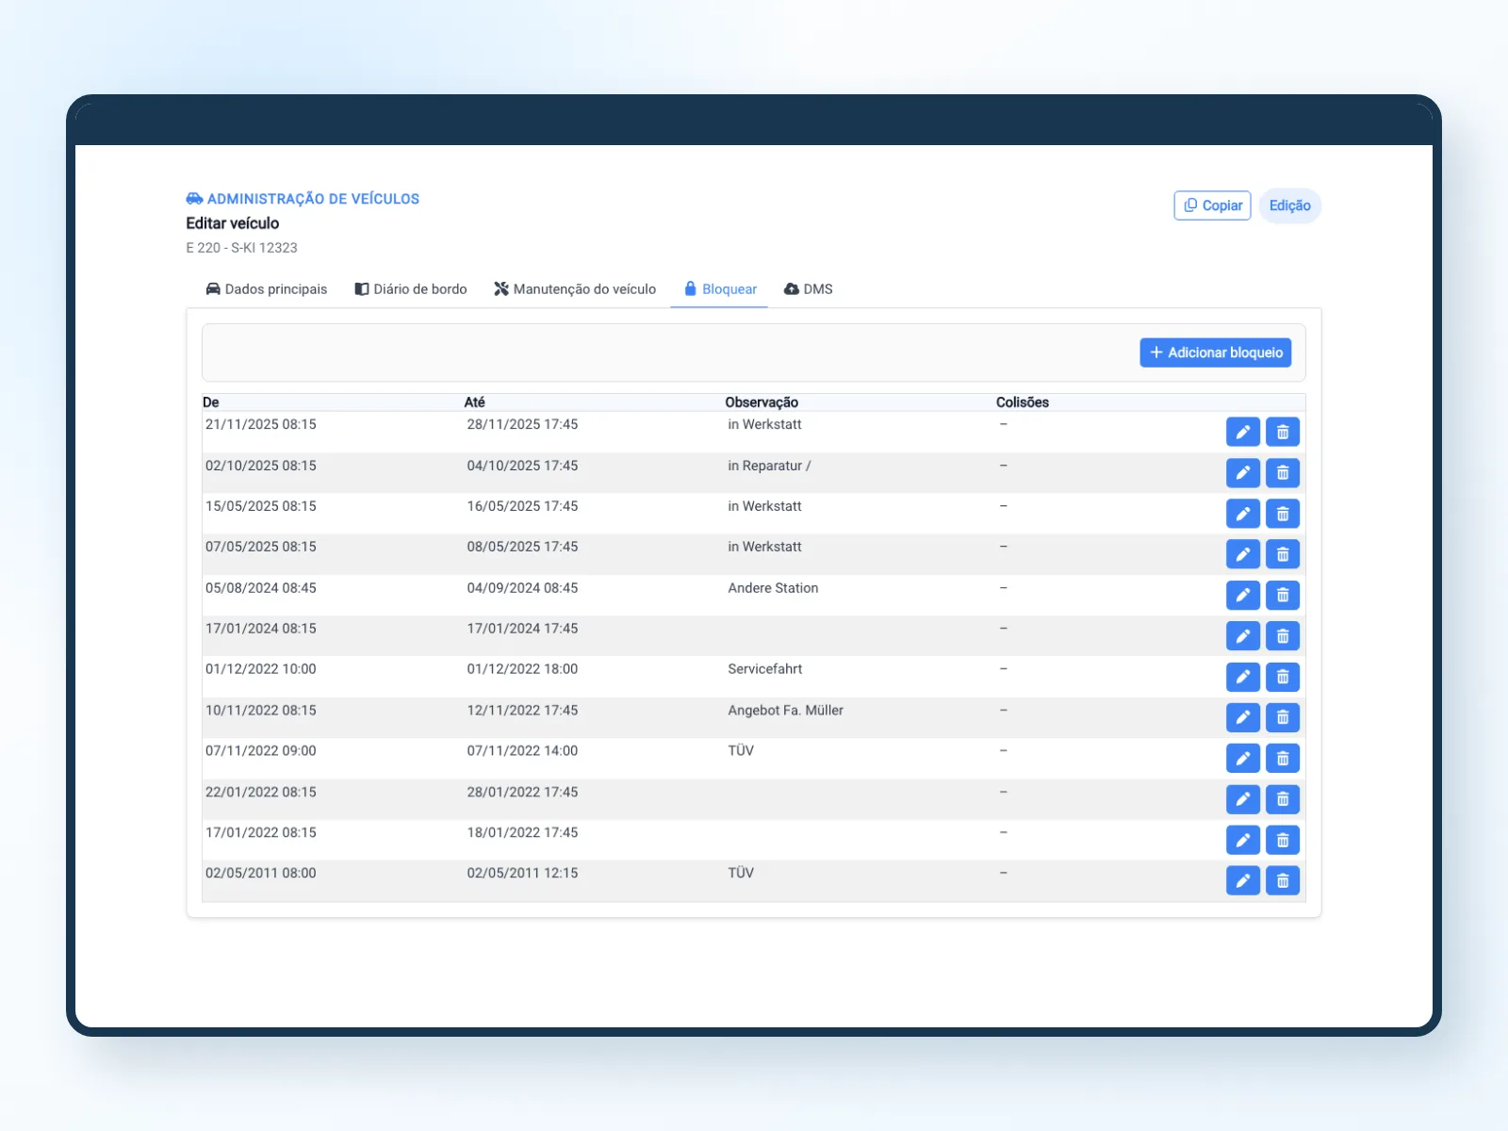This screenshot has width=1508, height=1131.
Task: Click the Edição button
Action: pyautogui.click(x=1289, y=205)
